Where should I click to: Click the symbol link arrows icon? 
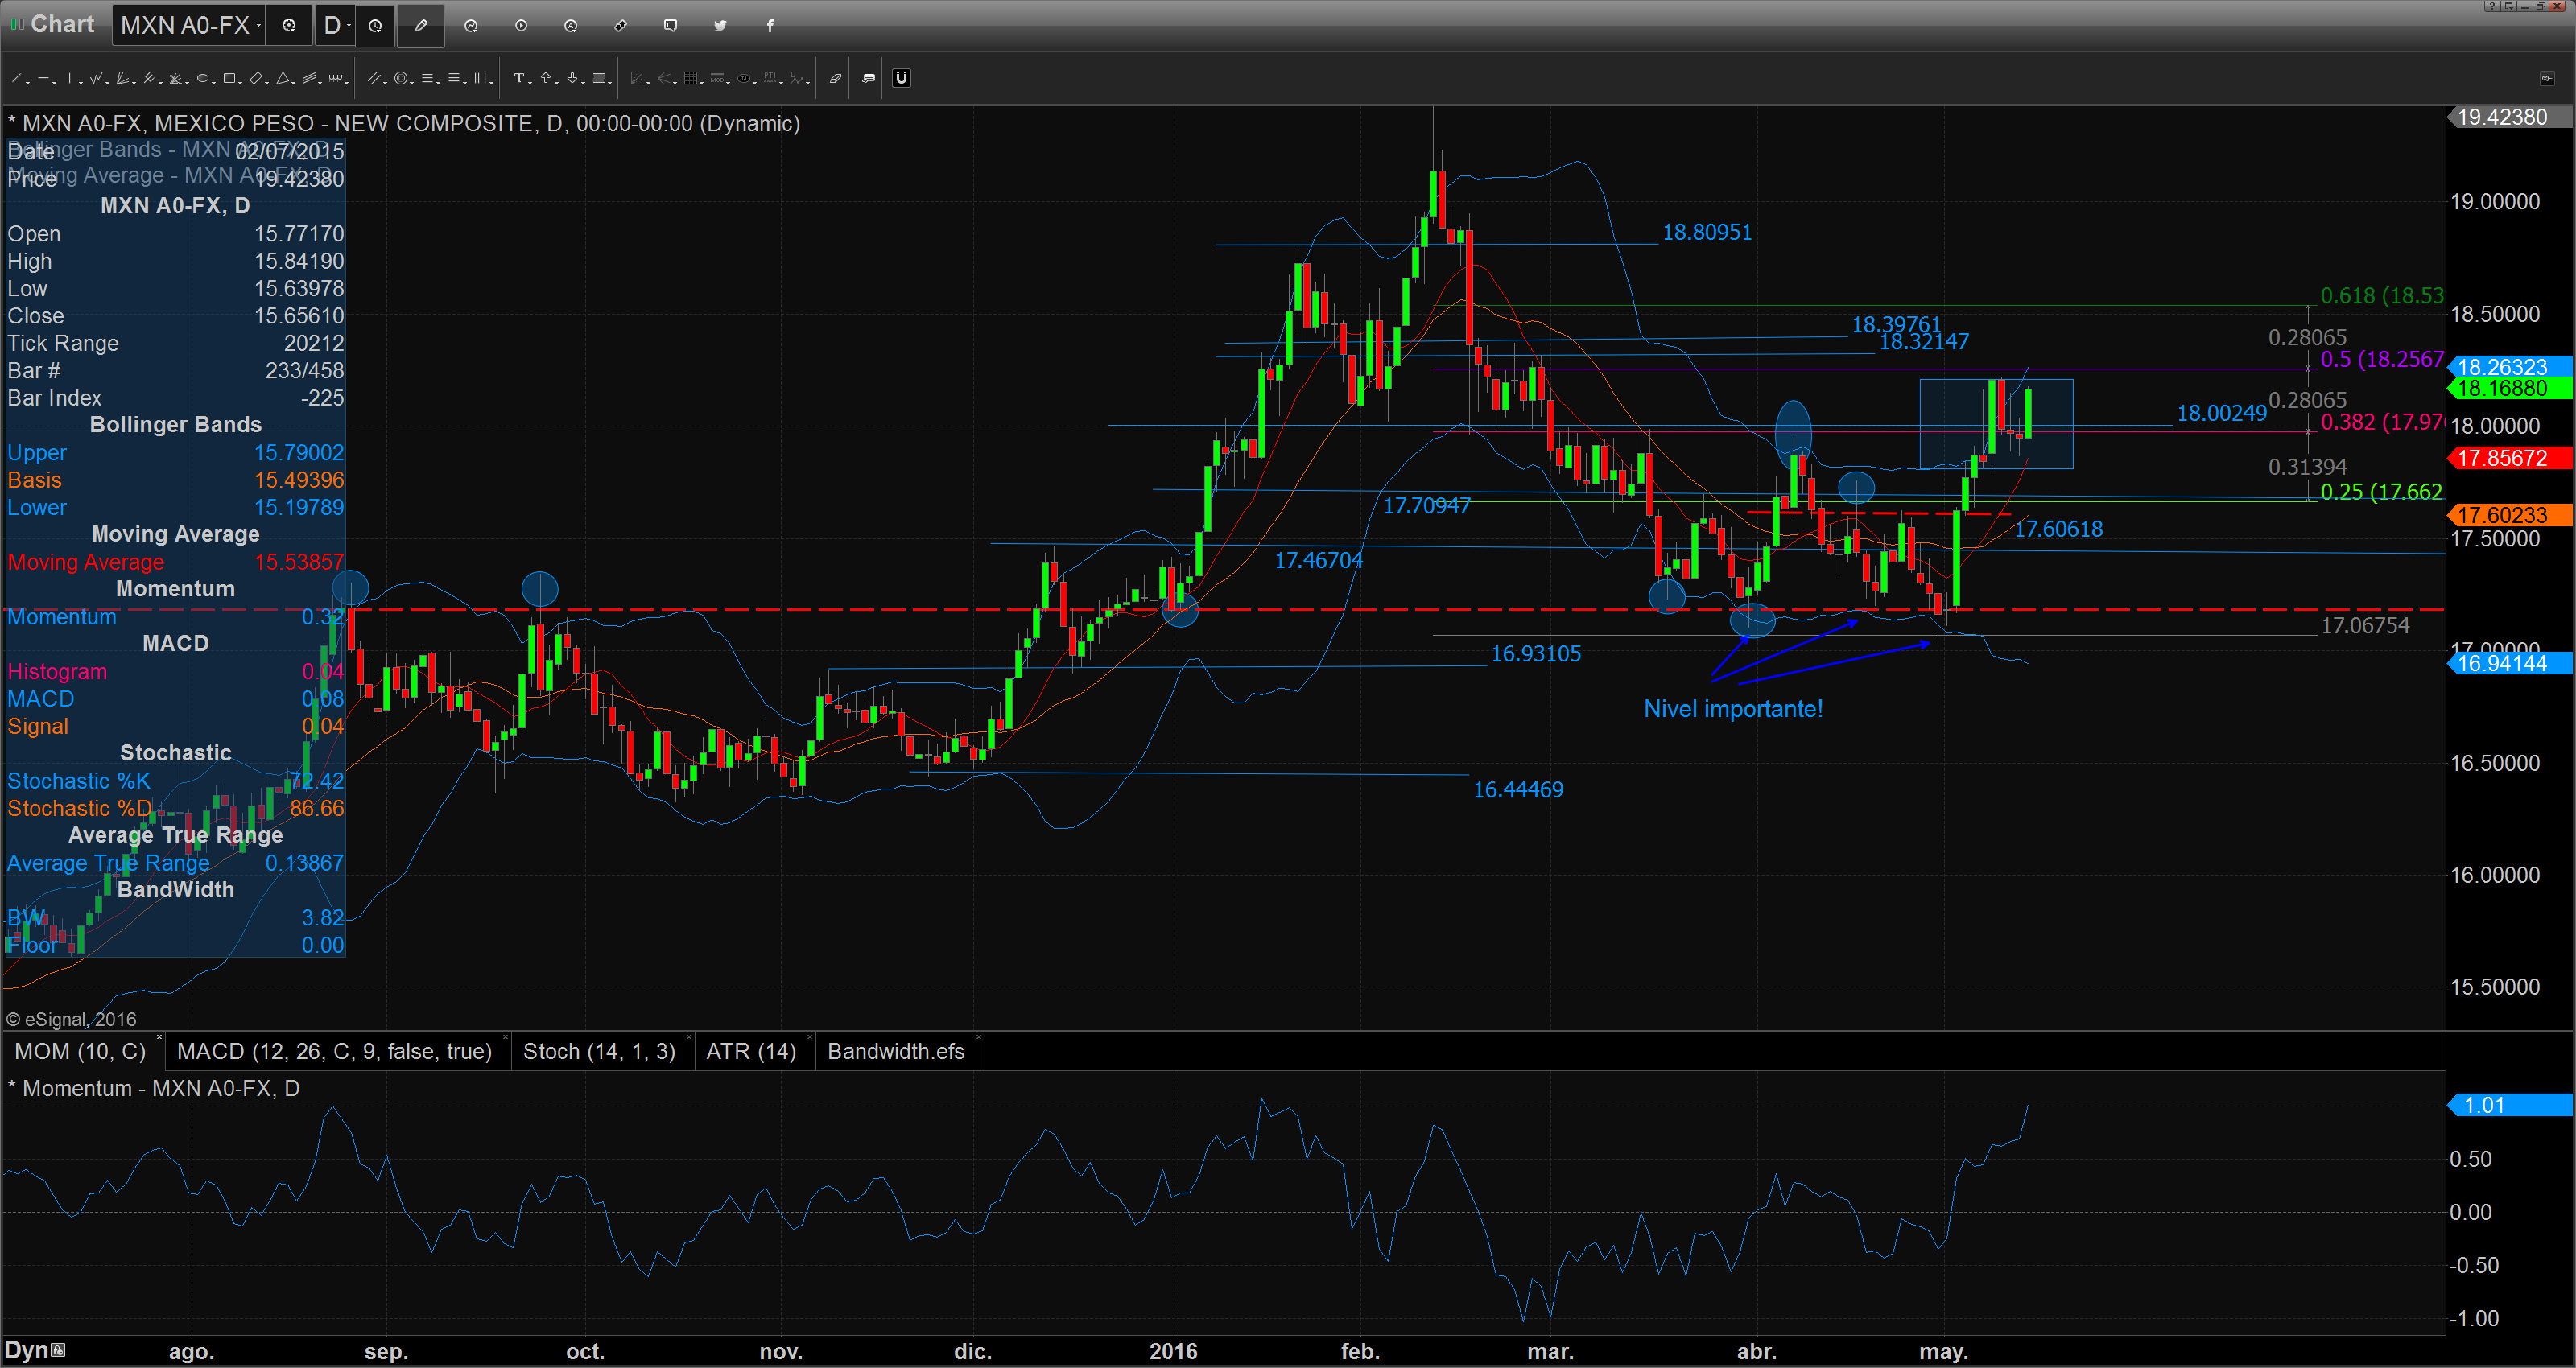tap(621, 25)
